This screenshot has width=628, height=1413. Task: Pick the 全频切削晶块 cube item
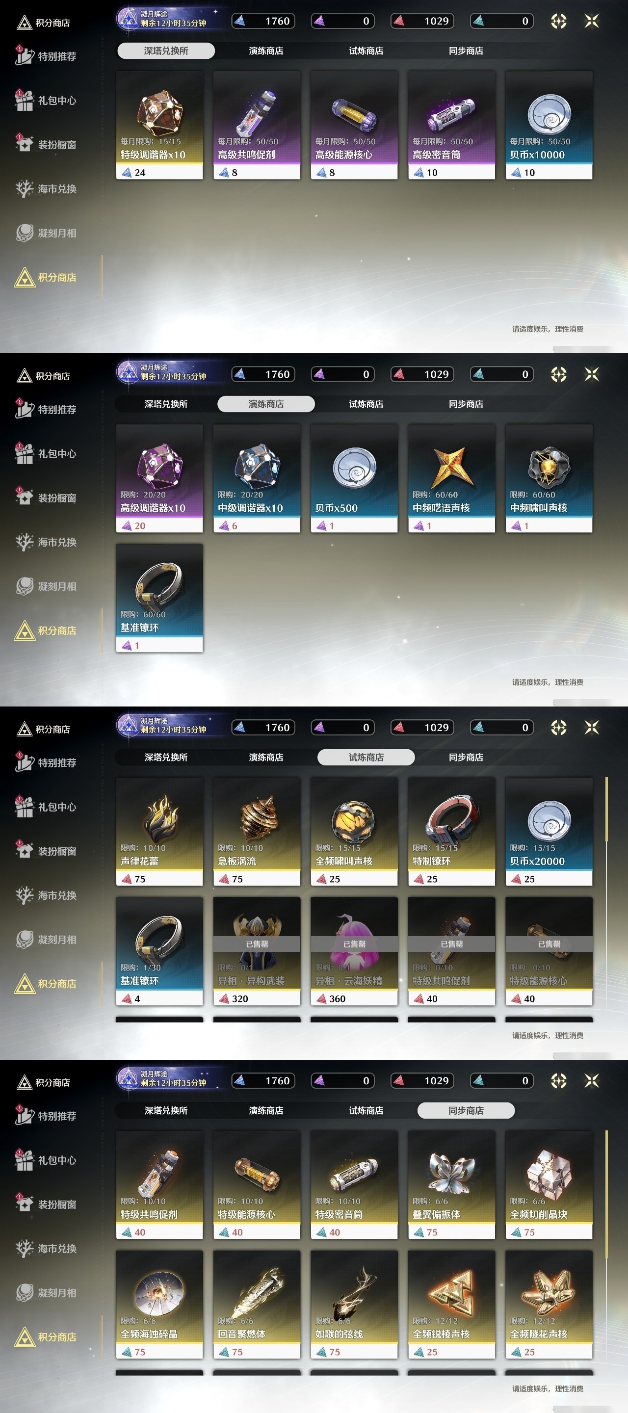coord(549,1185)
